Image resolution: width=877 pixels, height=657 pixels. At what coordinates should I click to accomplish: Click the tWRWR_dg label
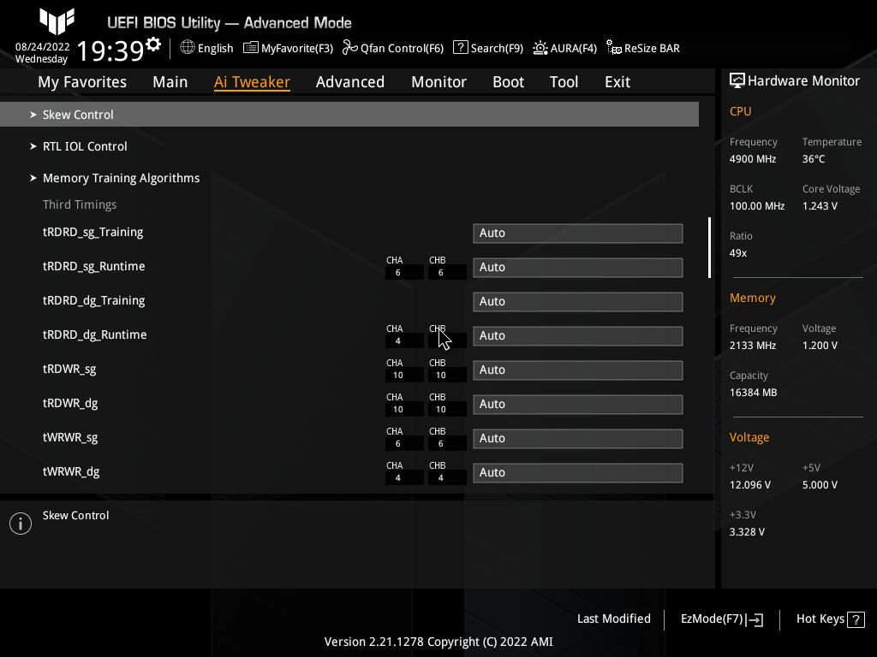(x=71, y=471)
